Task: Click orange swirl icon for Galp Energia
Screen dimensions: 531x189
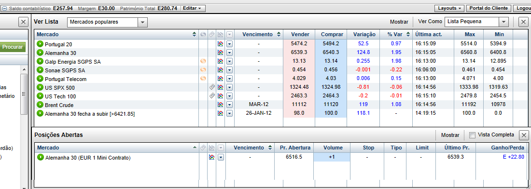Action: tap(203, 61)
